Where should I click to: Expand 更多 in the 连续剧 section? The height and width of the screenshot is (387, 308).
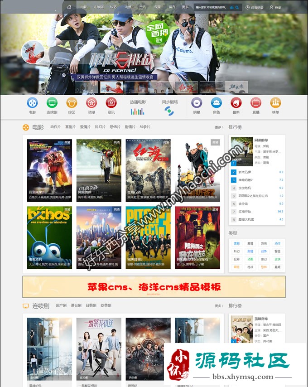tap(219, 306)
